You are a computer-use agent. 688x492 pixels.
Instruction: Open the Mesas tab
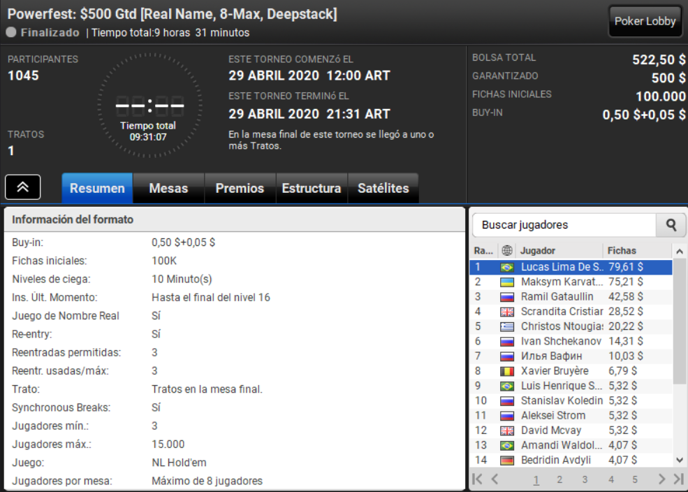[x=168, y=188]
